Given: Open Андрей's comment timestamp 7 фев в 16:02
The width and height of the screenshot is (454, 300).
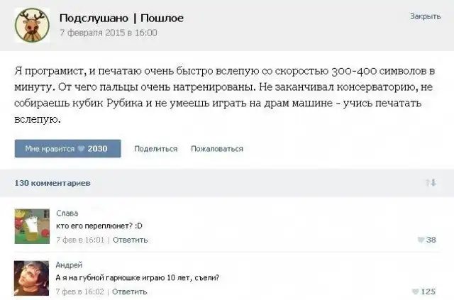Looking at the screenshot, I should [80, 291].
